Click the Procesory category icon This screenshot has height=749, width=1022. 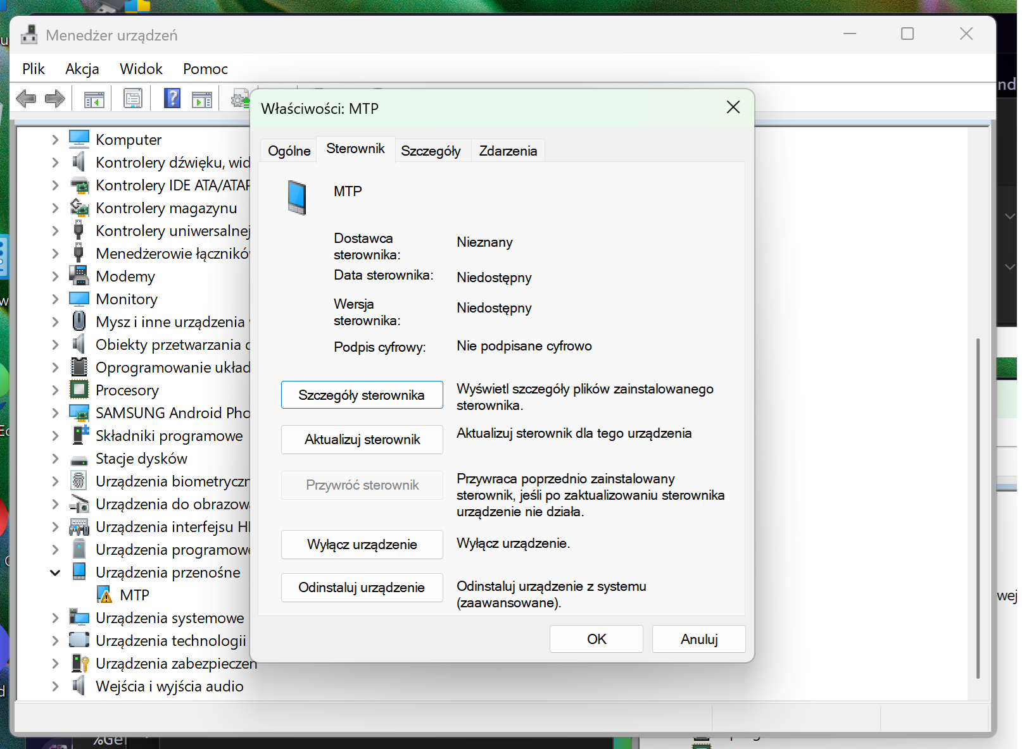(x=79, y=390)
